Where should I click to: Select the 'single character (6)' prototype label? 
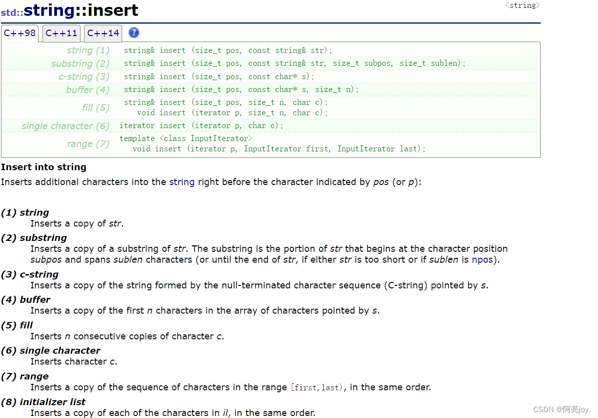[65, 126]
